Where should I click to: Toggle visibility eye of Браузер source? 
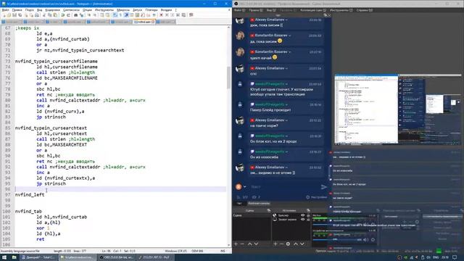(x=302, y=215)
